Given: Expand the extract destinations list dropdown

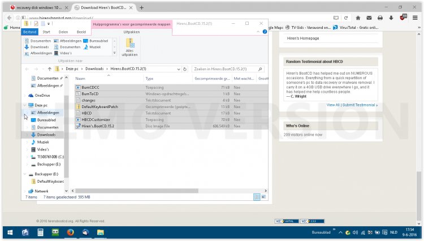Looking at the screenshot, I should [x=115, y=54].
